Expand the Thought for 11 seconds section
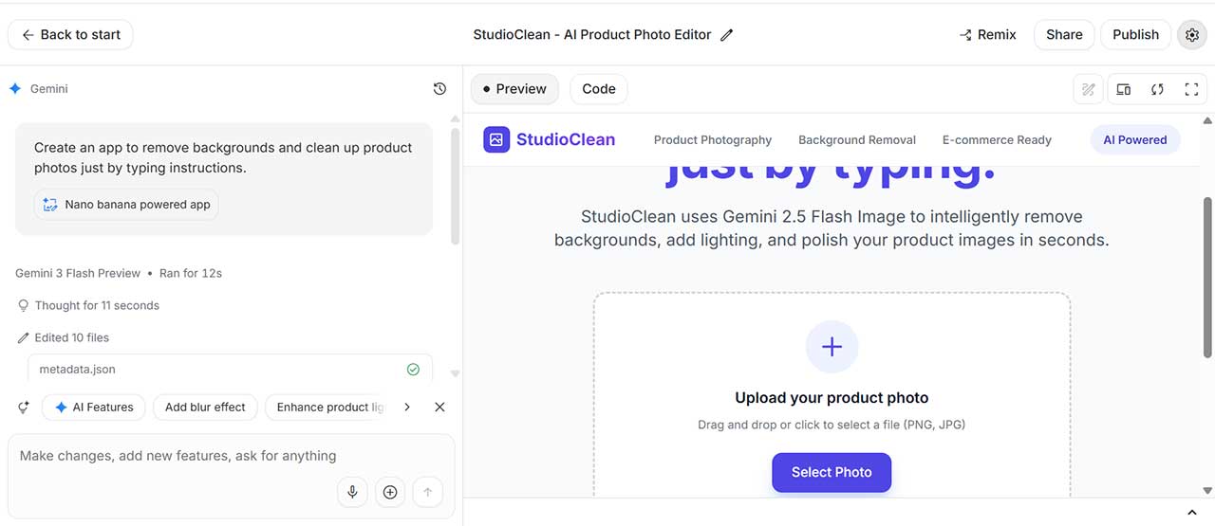This screenshot has height=526, width=1215. pos(88,305)
